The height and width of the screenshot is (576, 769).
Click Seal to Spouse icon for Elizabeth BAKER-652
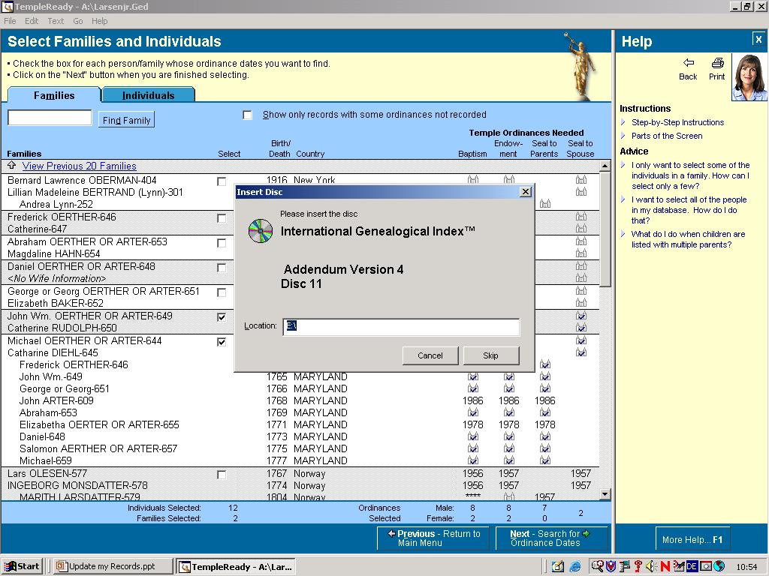coord(581,303)
